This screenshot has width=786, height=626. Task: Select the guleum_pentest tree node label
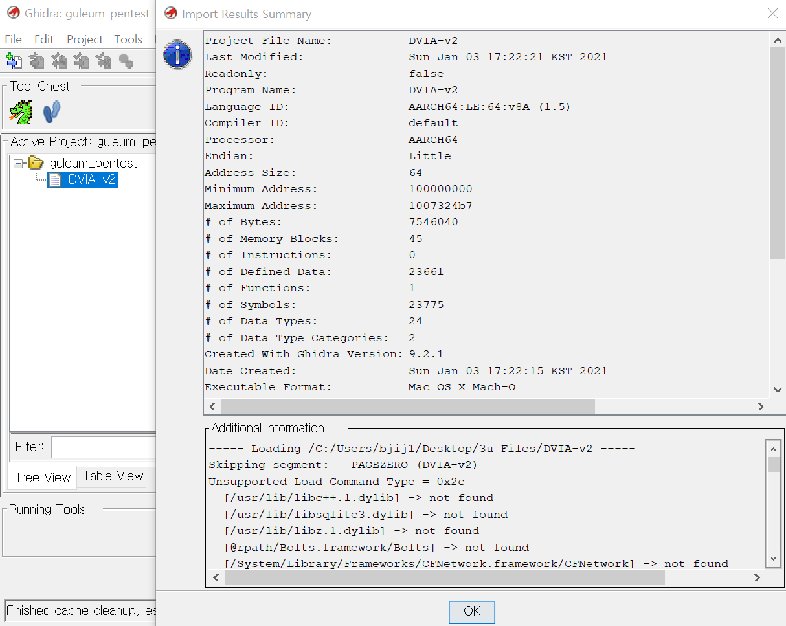coord(93,163)
